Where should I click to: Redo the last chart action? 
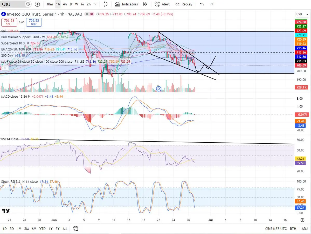(x=211, y=4)
